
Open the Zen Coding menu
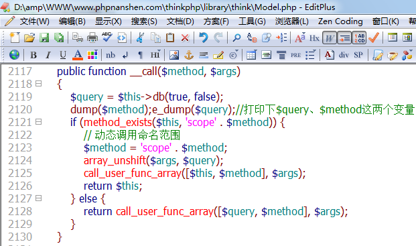[340, 21]
